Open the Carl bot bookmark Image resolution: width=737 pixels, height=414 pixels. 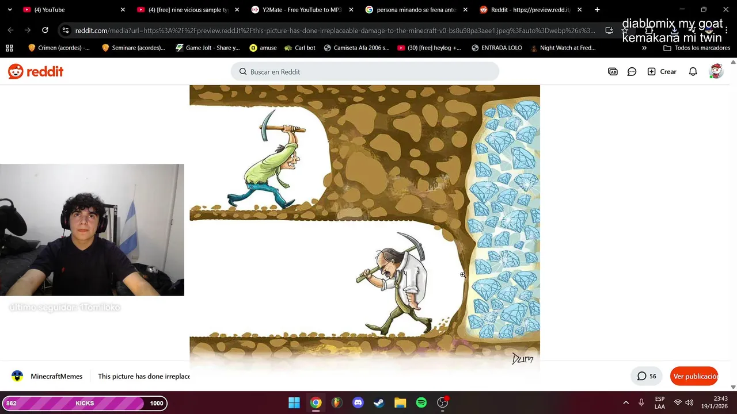tap(300, 48)
